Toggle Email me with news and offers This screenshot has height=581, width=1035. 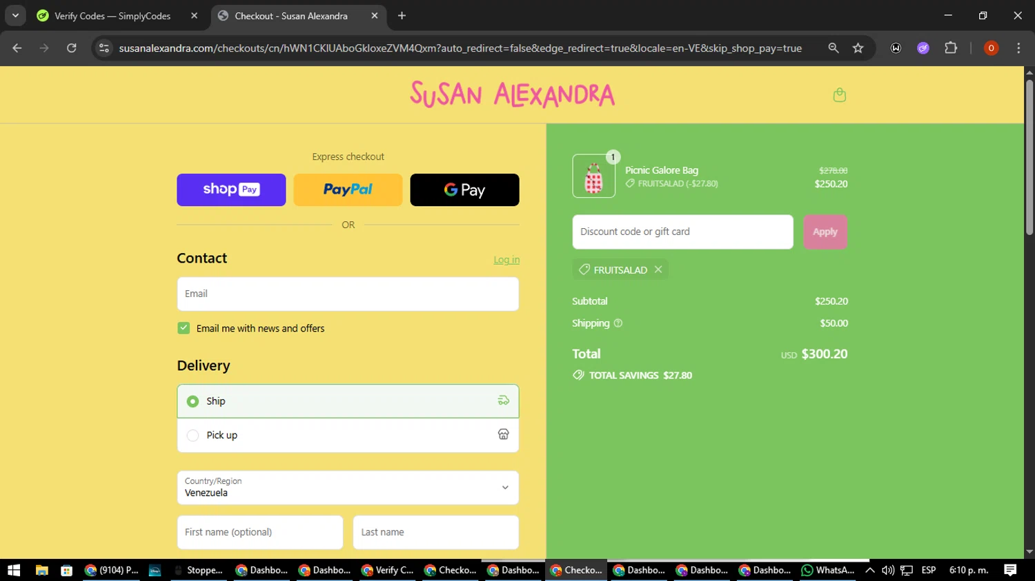click(184, 328)
